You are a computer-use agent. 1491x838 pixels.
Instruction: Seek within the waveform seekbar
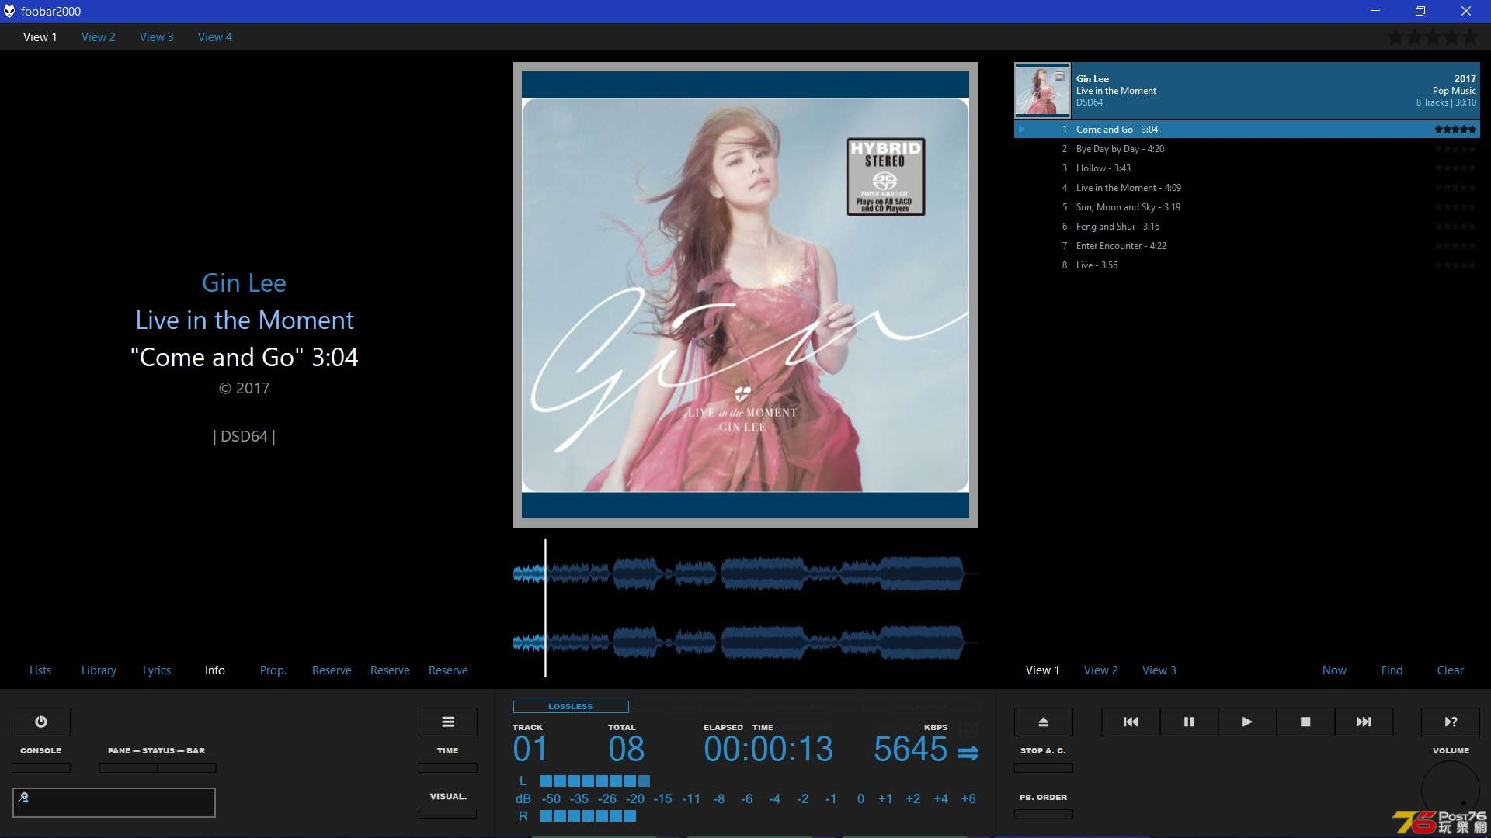(745, 608)
